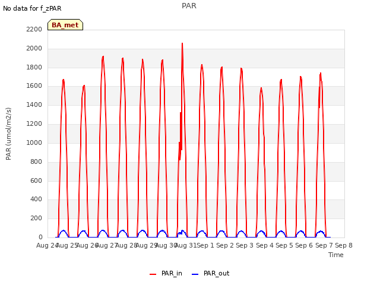Click the 0 y-axis tick label
380x285 pixels.
[x=40, y=237]
